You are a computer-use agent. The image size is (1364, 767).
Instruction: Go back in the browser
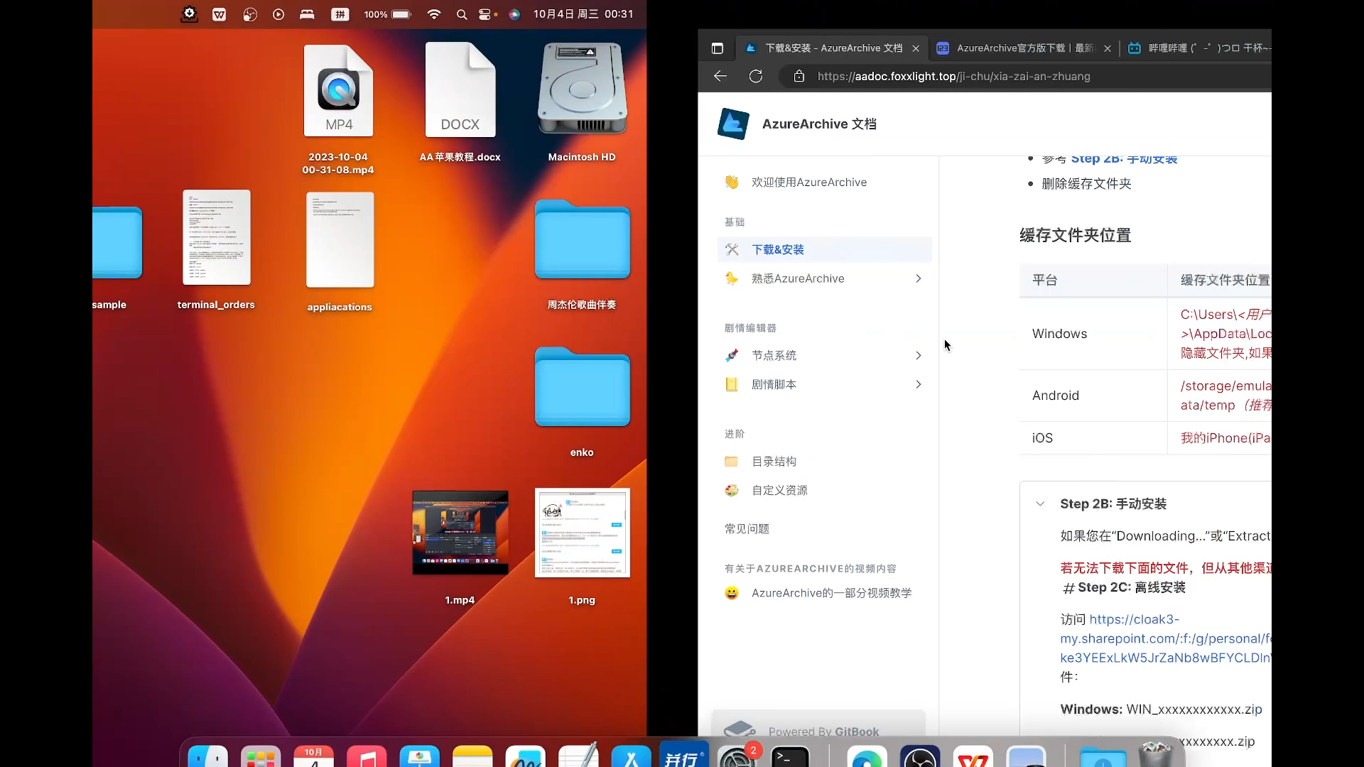(x=720, y=76)
